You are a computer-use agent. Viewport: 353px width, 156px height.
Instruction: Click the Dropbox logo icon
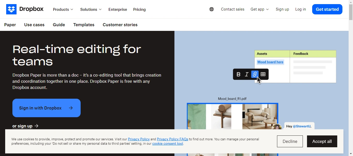(x=11, y=9)
